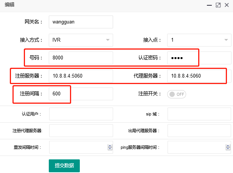Close the 编辑 dialog
The height and width of the screenshot is (173, 233).
(x=226, y=5)
